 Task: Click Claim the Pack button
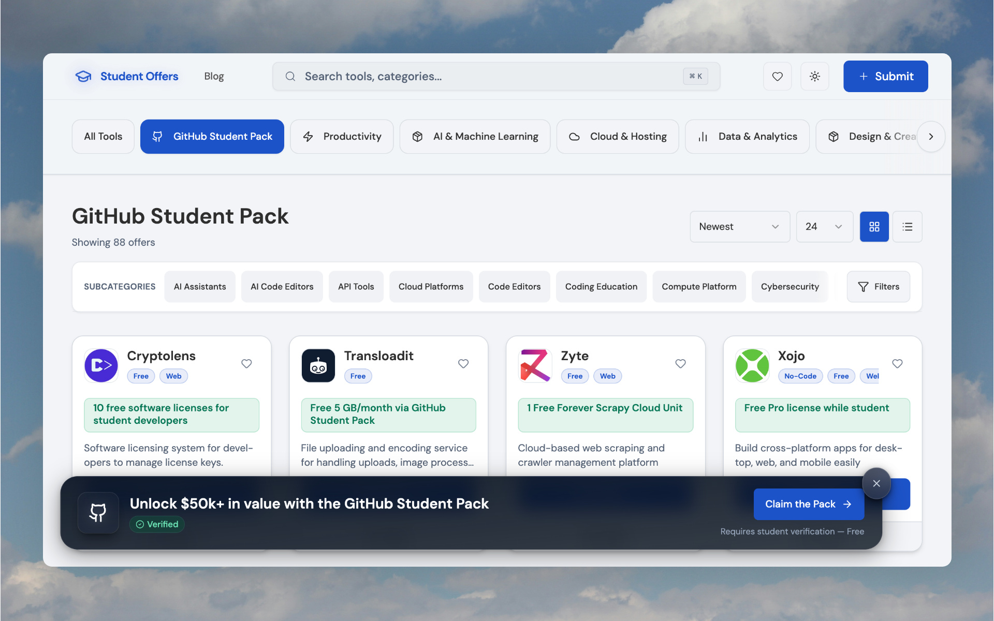(x=809, y=504)
